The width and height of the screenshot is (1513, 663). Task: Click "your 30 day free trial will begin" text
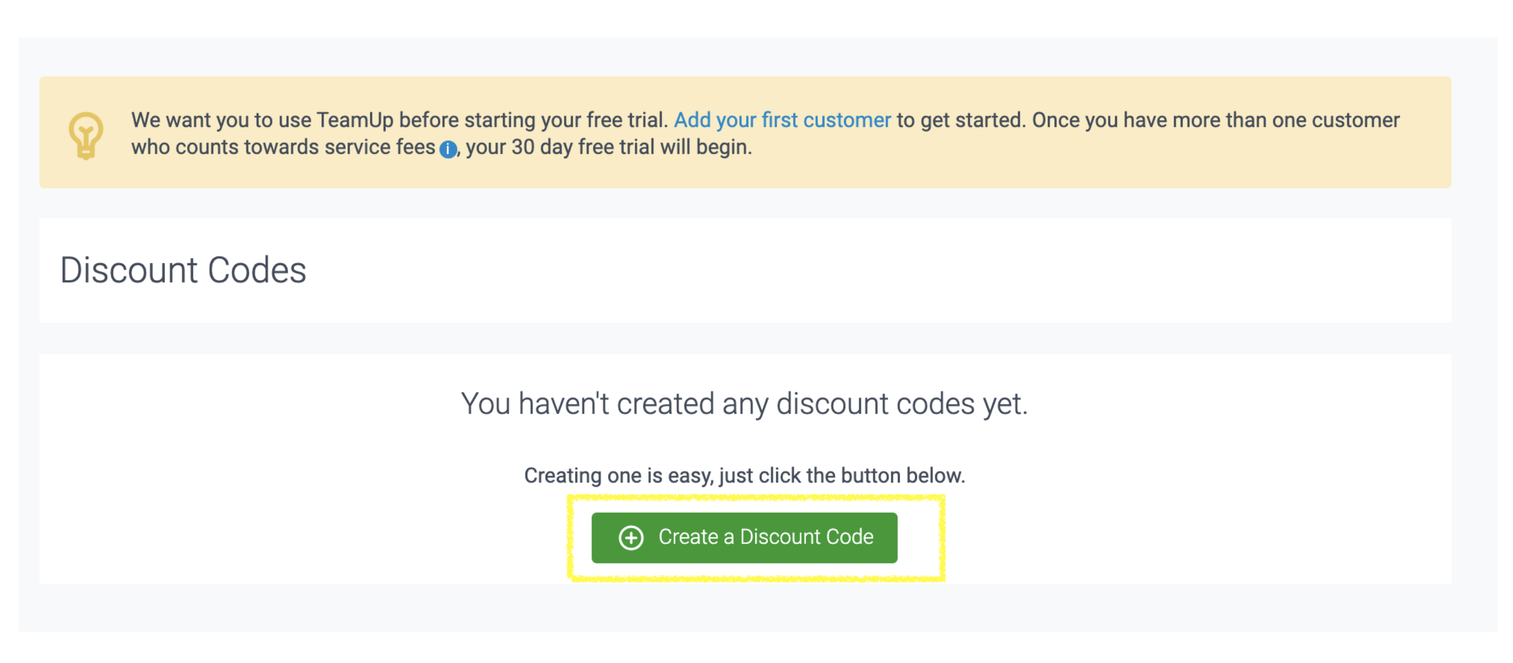click(x=609, y=147)
